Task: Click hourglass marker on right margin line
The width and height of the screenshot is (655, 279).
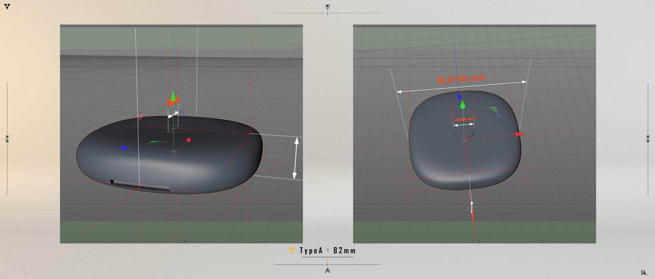Action: [x=648, y=139]
